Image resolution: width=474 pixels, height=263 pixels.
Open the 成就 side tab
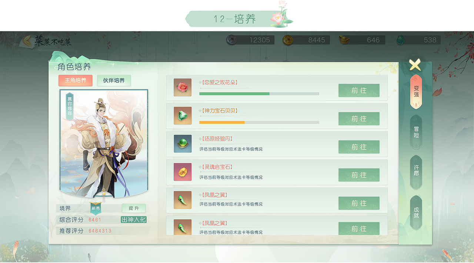pyautogui.click(x=416, y=212)
